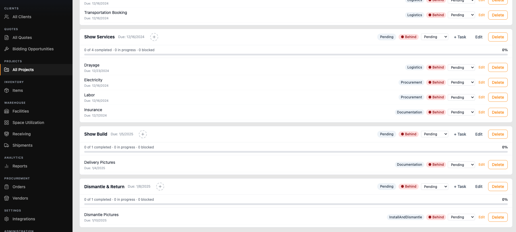Click dashed plus circle beside Show Build
Image resolution: width=516 pixels, height=232 pixels.
coord(143,134)
